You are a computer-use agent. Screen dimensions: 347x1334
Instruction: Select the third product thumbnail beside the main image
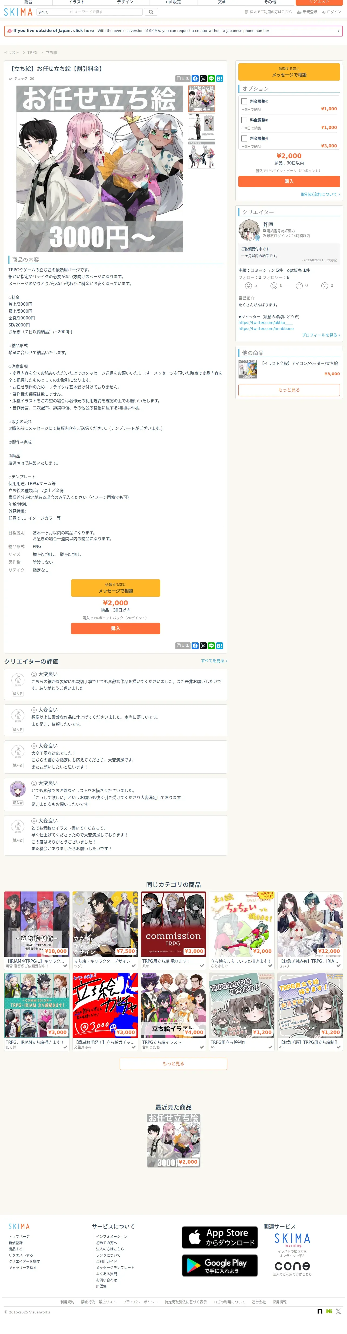(x=201, y=155)
